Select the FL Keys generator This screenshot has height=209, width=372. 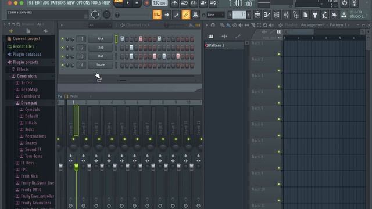(27, 163)
